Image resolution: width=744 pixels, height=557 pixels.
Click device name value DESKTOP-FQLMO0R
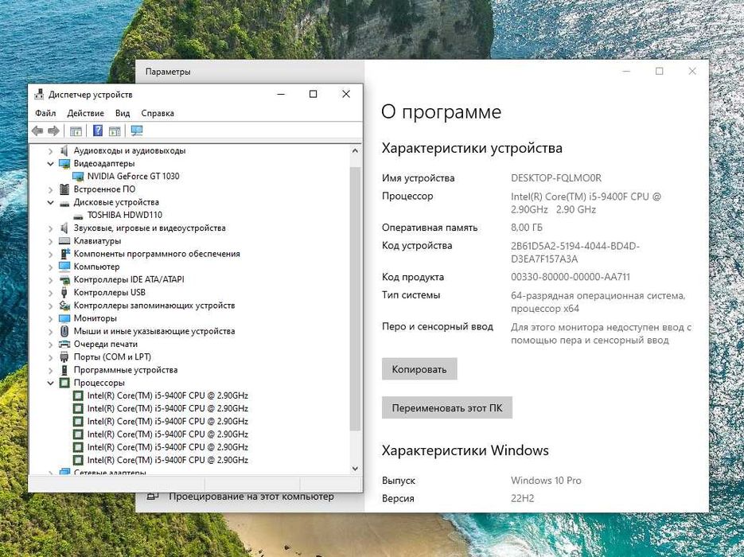tap(556, 178)
